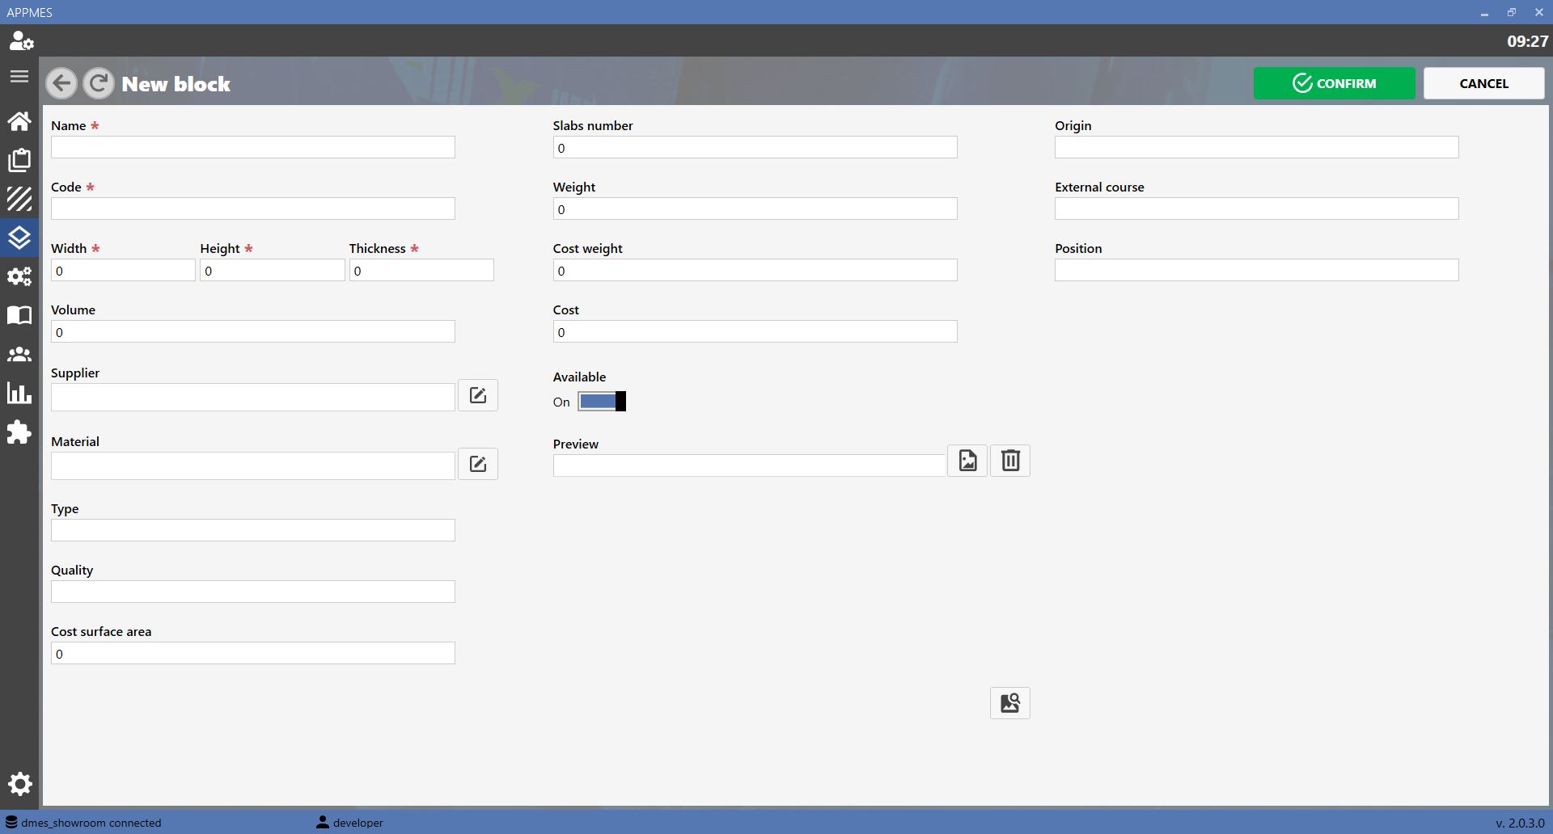Delete the preview image with trash icon

click(x=1010, y=461)
